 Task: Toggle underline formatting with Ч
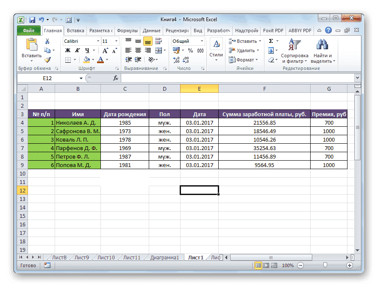87,50
